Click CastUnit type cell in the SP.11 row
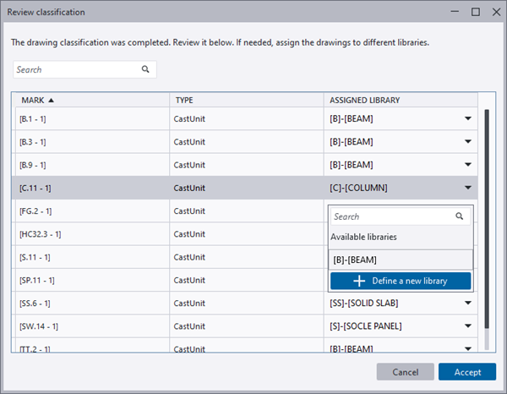The image size is (507, 394). [247, 280]
